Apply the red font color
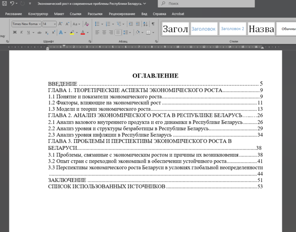 [x=83, y=32]
